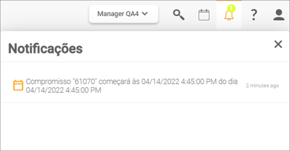290x151 pixels.
Task: Open the search magnifier icon
Action: point(178,15)
